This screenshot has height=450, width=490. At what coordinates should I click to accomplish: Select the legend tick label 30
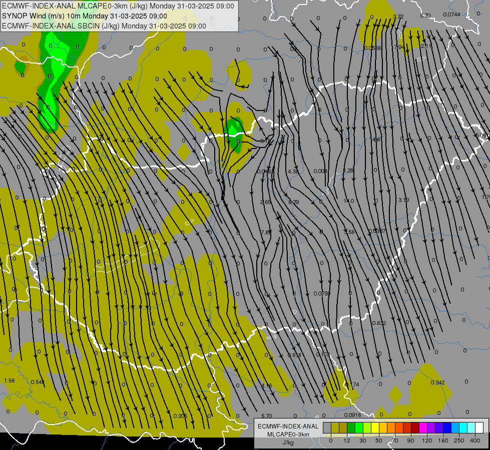coord(362,440)
